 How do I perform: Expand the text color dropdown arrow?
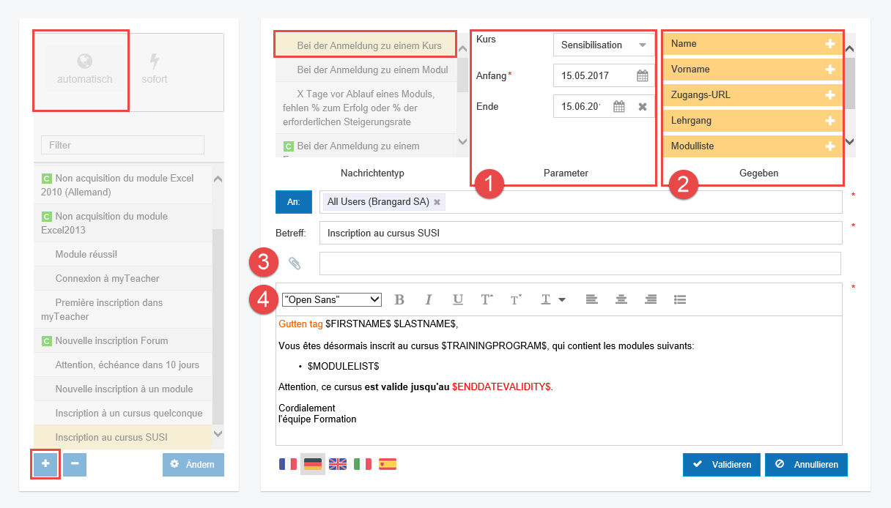[x=562, y=299]
